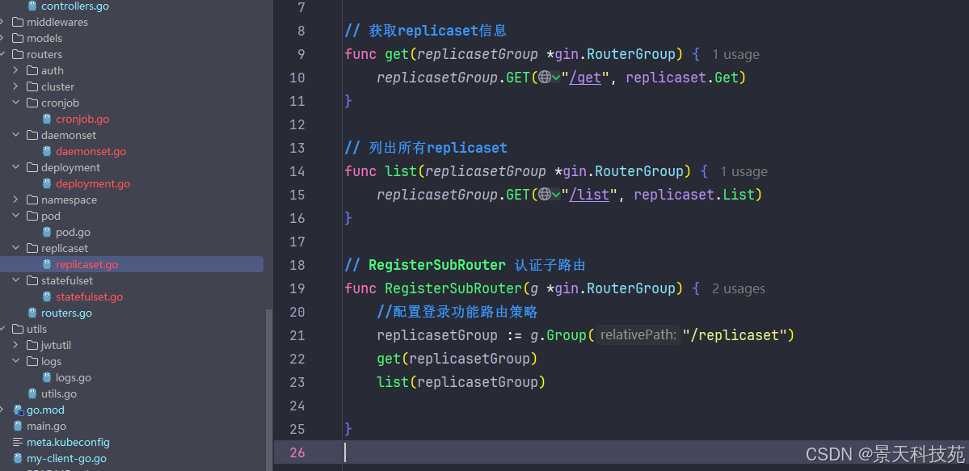Select the utils folder
969x471 pixels.
click(36, 329)
